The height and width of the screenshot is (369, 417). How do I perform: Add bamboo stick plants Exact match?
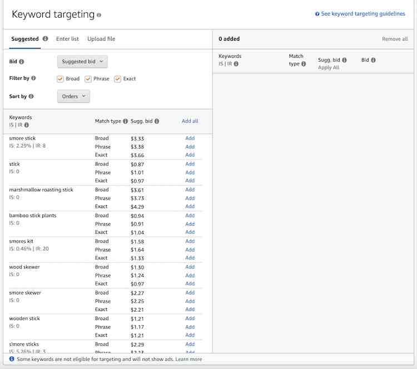click(x=190, y=232)
